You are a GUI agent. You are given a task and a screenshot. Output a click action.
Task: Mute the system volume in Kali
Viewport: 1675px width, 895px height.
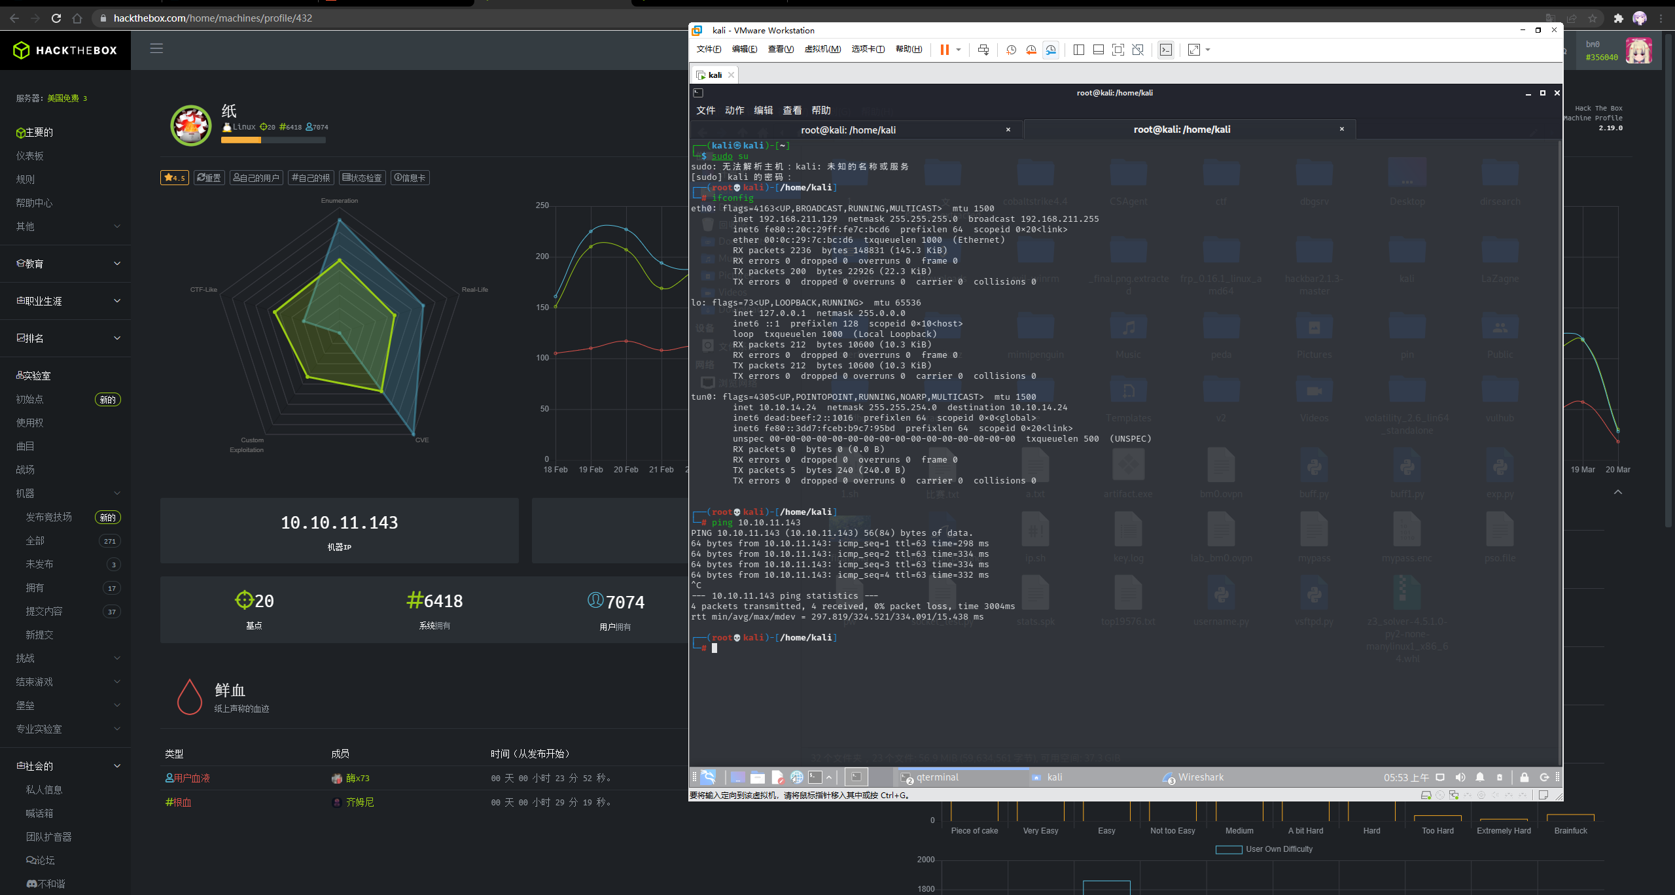[1460, 777]
